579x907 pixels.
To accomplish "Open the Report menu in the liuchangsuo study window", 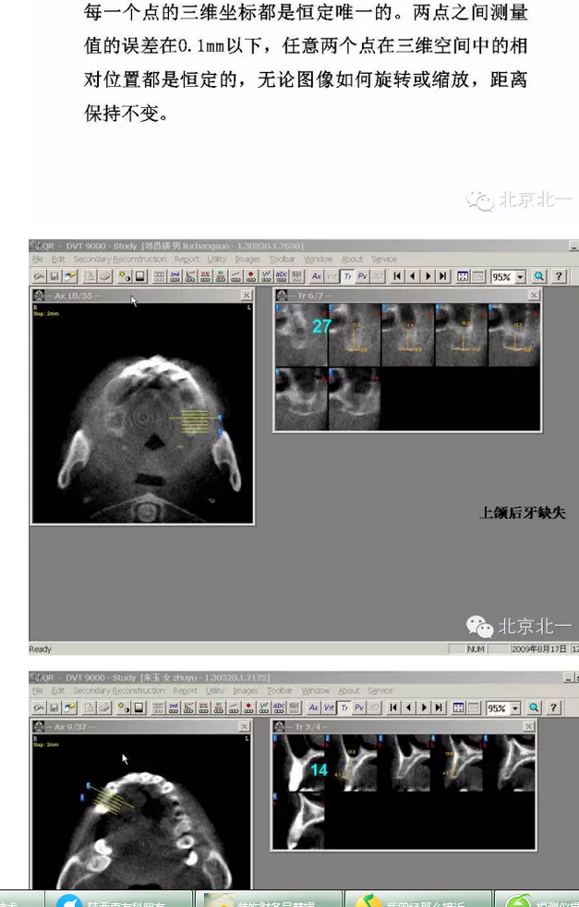I will pyautogui.click(x=187, y=260).
